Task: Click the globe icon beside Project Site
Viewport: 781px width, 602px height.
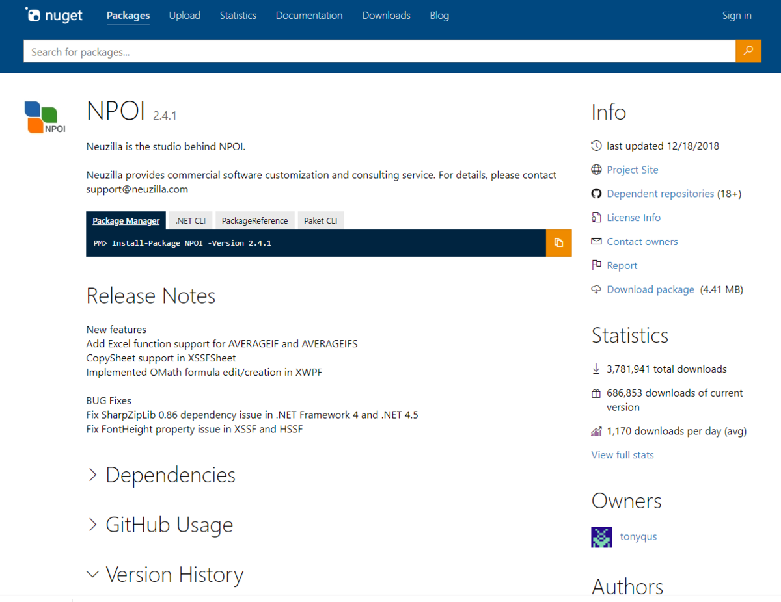Action: pos(596,170)
